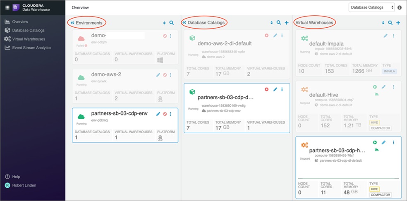Click the Cloudera Data Warehouse logo
This screenshot has height=201, width=407.
[31, 7]
